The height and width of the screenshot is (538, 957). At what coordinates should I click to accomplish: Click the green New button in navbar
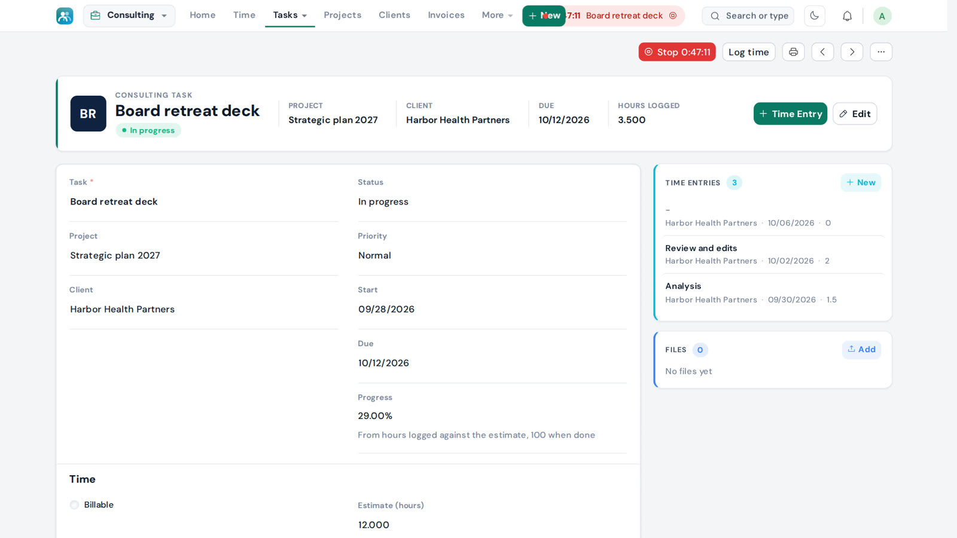click(544, 16)
